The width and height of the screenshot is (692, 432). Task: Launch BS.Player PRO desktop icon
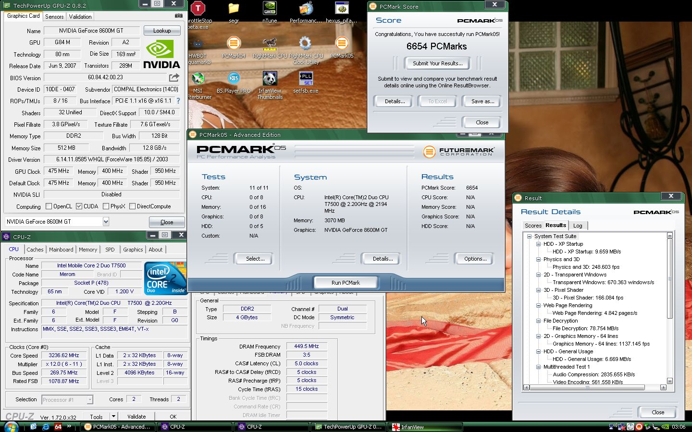click(x=234, y=79)
